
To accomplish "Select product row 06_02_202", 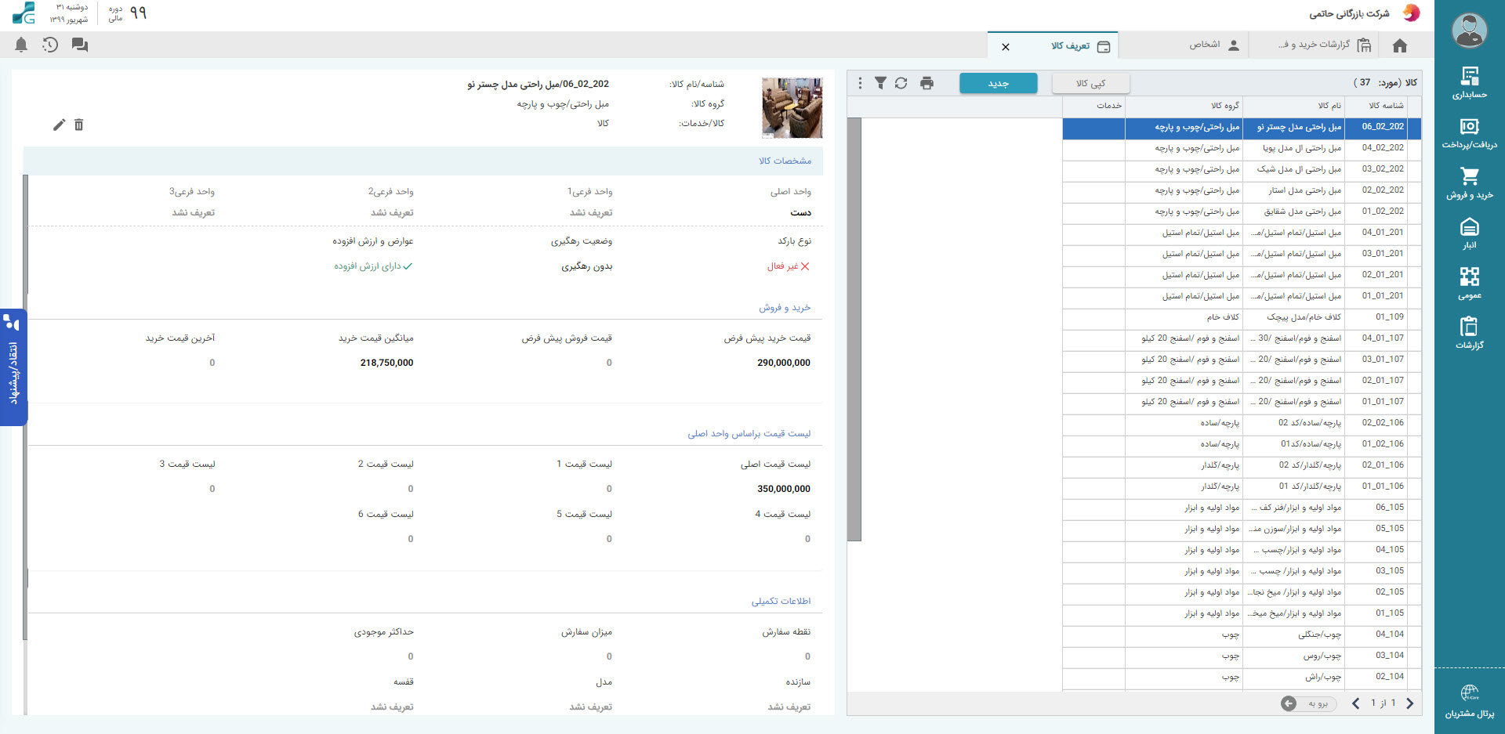I will pyautogui.click(x=1242, y=127).
